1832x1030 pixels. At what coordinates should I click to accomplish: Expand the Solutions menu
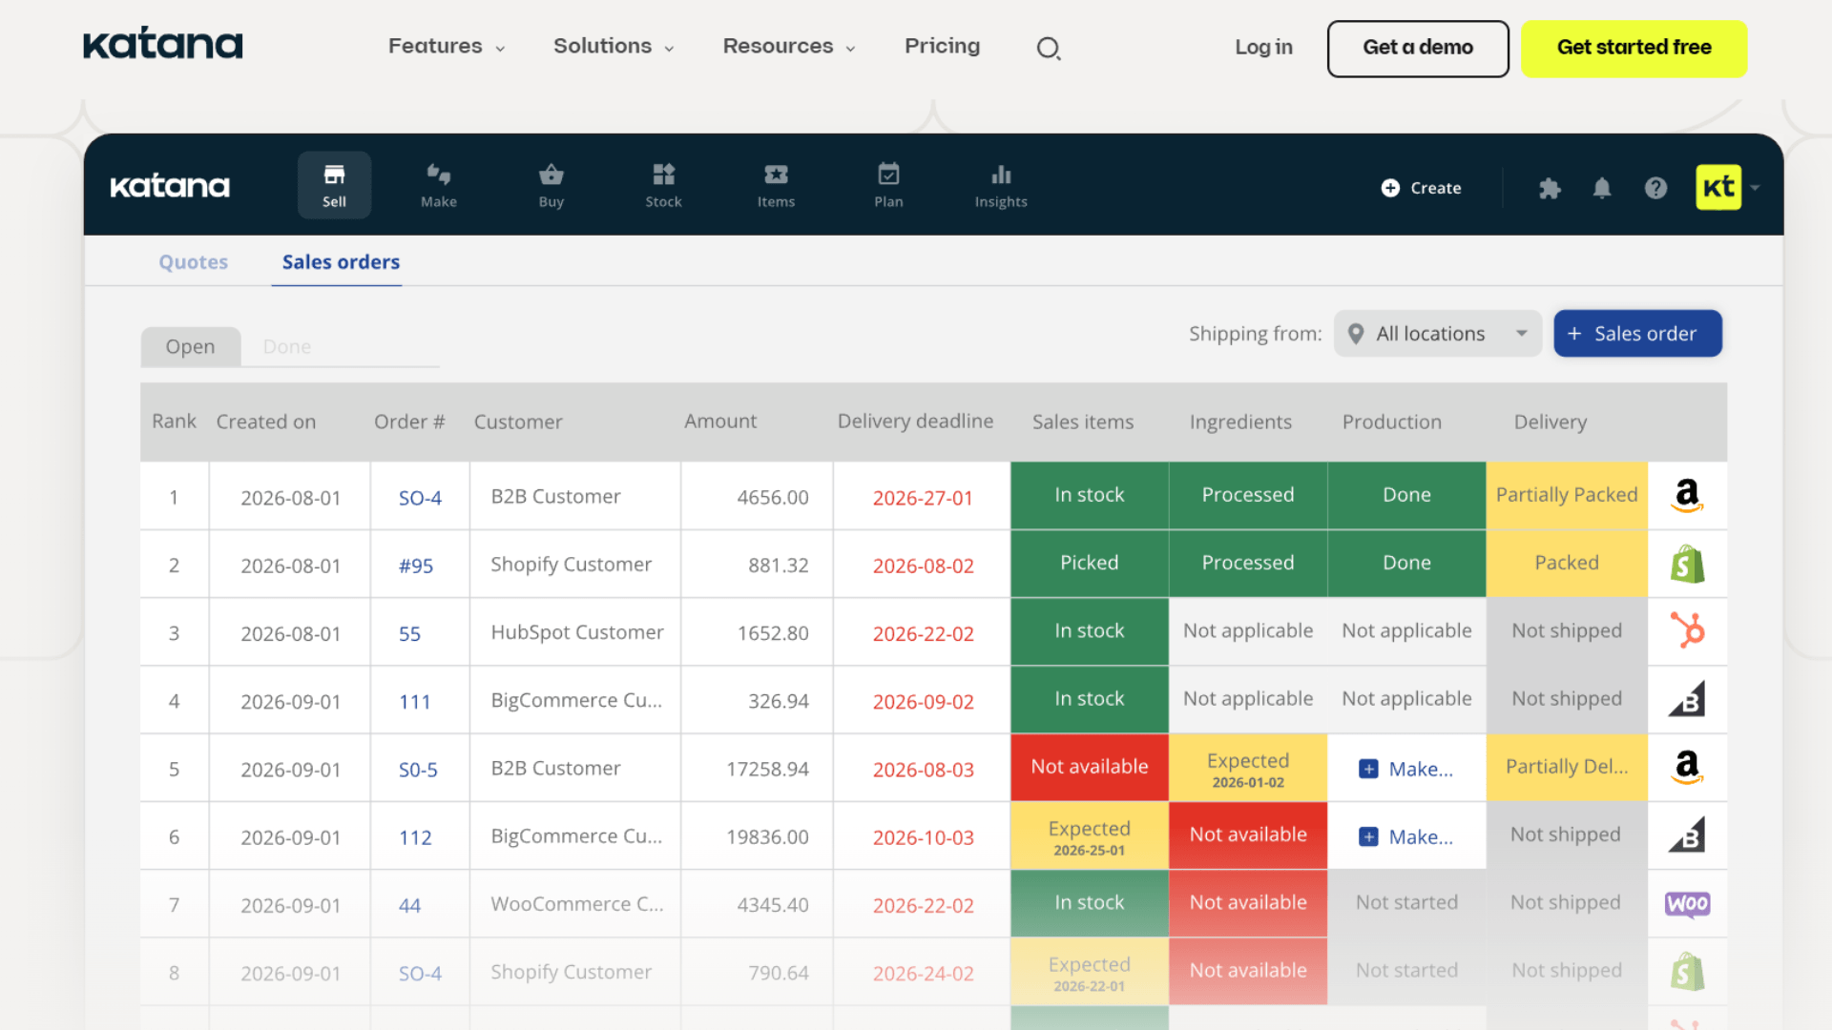click(x=614, y=46)
